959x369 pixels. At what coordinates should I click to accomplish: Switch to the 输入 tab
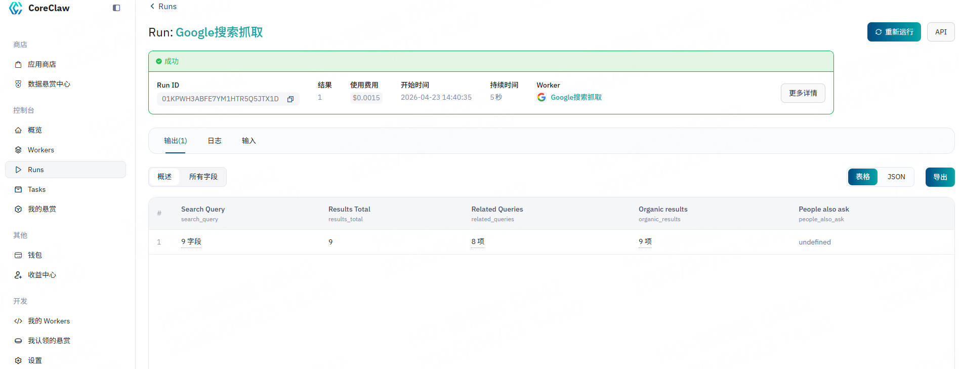tap(248, 141)
